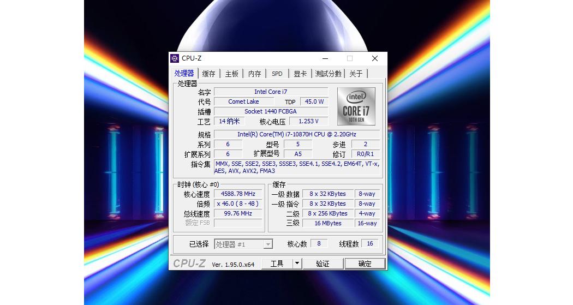Open the 显卡 tab

[300, 74]
